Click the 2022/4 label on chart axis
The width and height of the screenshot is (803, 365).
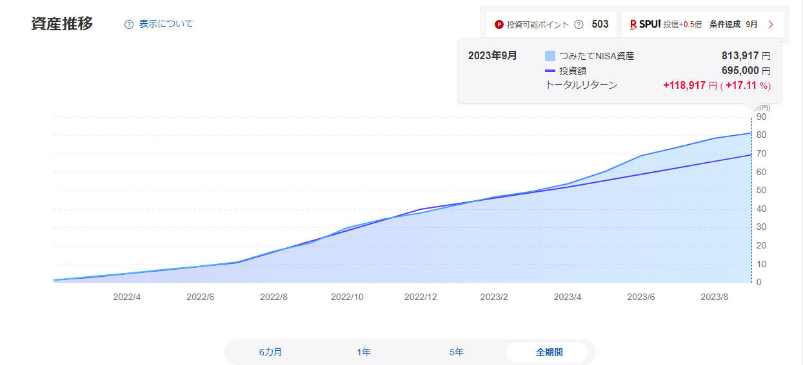point(127,297)
